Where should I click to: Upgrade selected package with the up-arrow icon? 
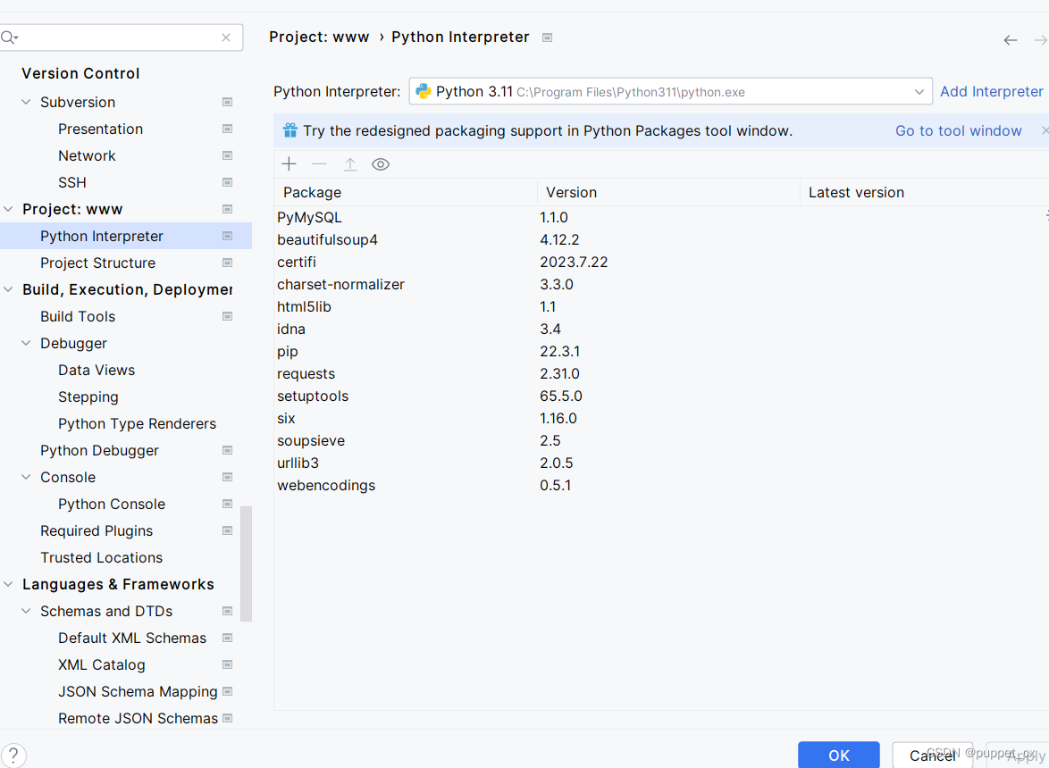coord(349,163)
